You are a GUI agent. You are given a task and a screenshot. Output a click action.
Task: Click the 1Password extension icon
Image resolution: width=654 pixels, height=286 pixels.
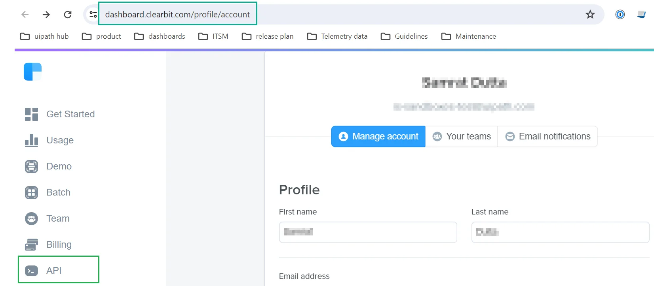620,15
